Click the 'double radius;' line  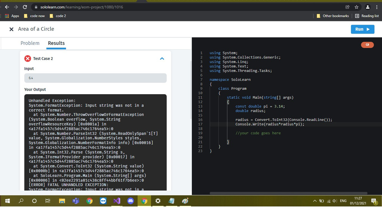250,111
